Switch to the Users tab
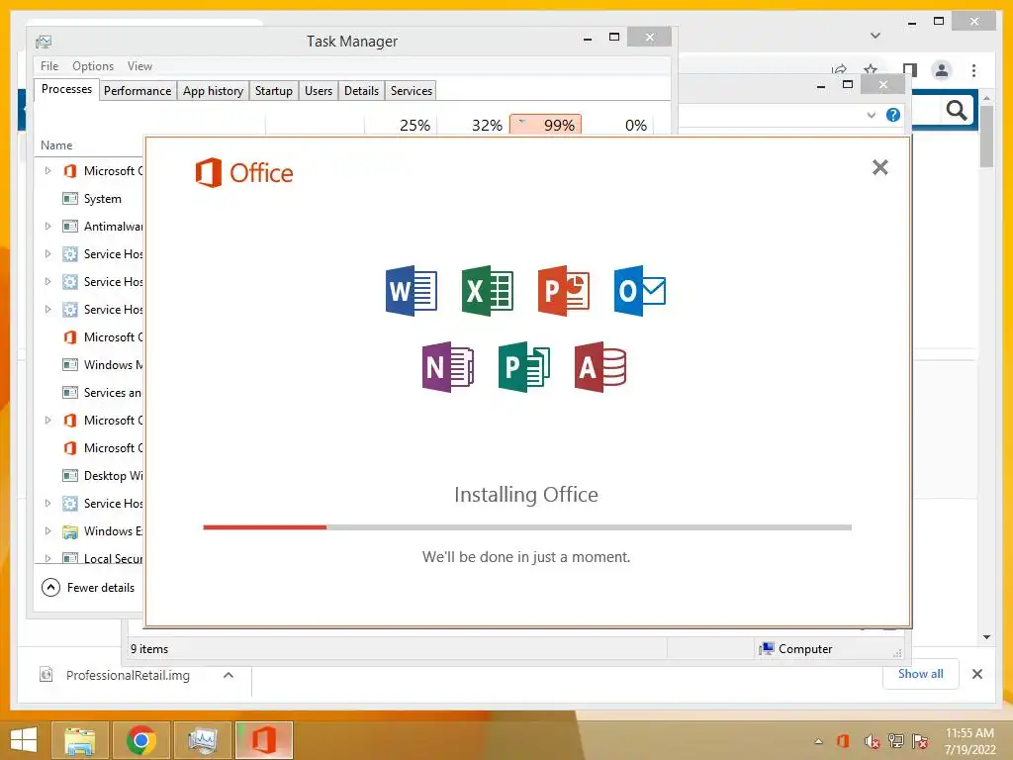Image resolution: width=1013 pixels, height=760 pixels. 319,90
